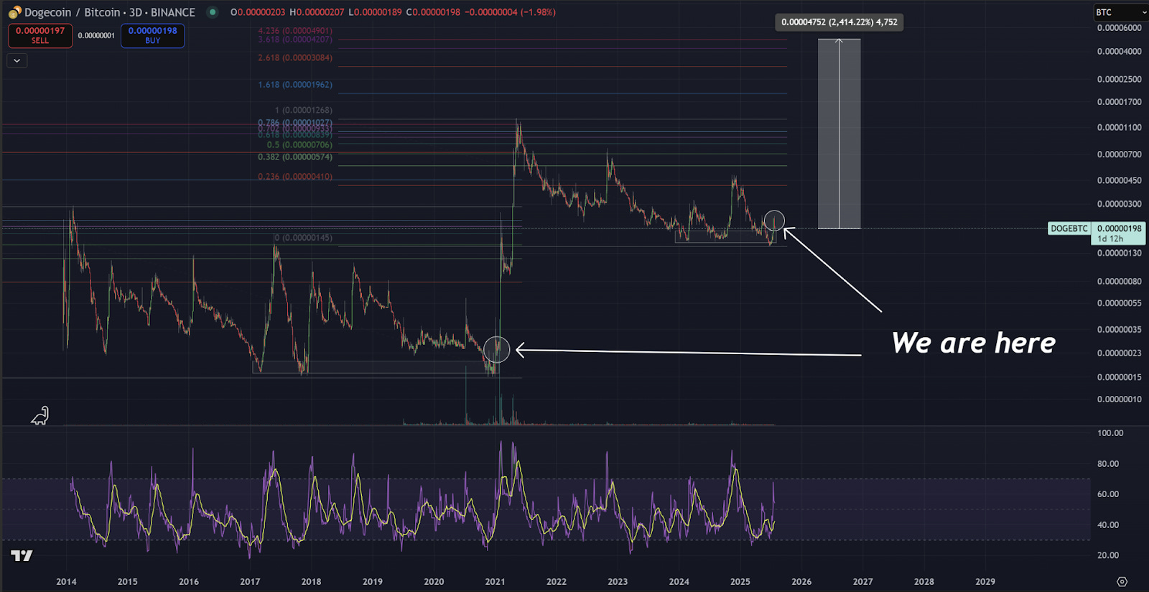The width and height of the screenshot is (1149, 592).
Task: Click the current price 0.00000198 axis tag
Action: coord(1119,228)
